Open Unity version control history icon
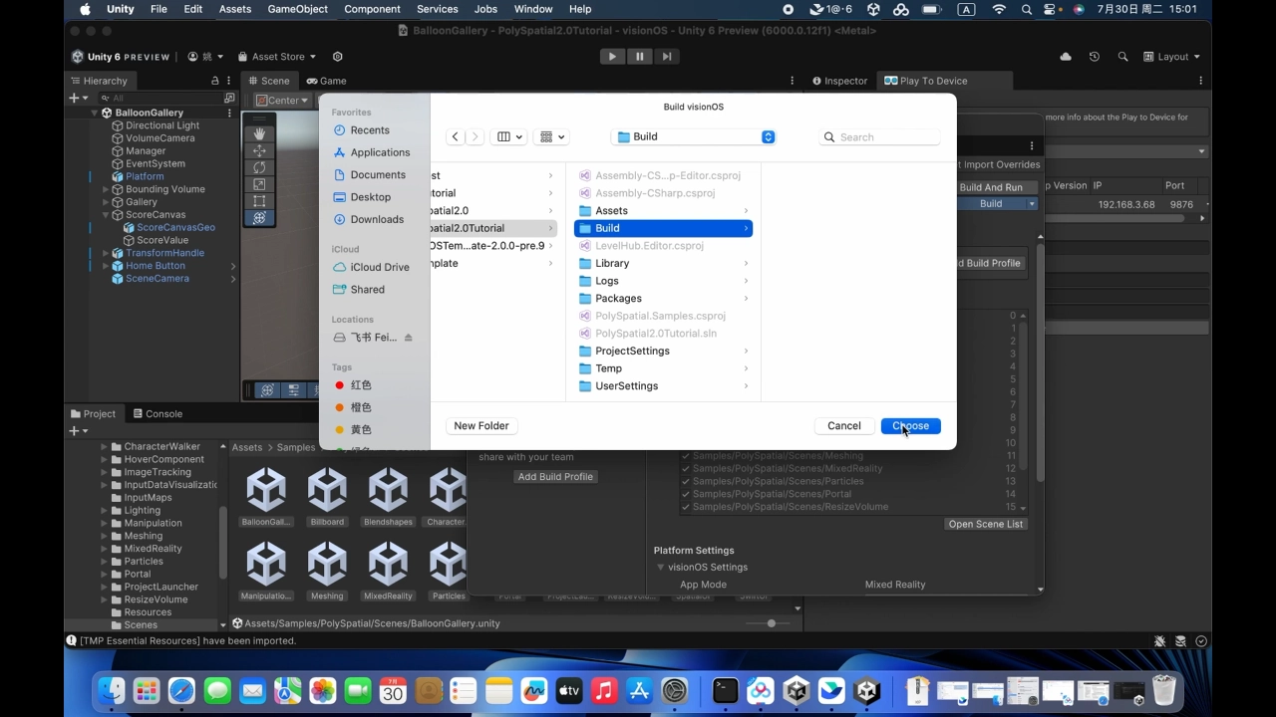This screenshot has width=1276, height=717. coord(1095,57)
